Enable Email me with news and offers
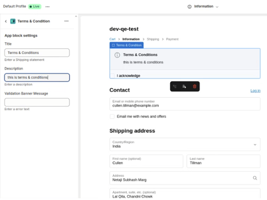The width and height of the screenshot is (267, 200). pos(112,117)
